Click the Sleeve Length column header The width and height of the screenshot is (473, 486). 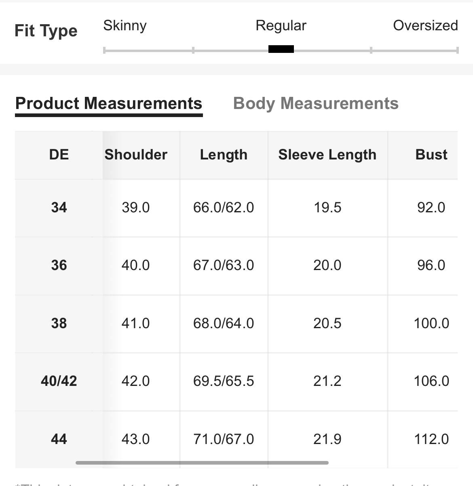coord(327,155)
